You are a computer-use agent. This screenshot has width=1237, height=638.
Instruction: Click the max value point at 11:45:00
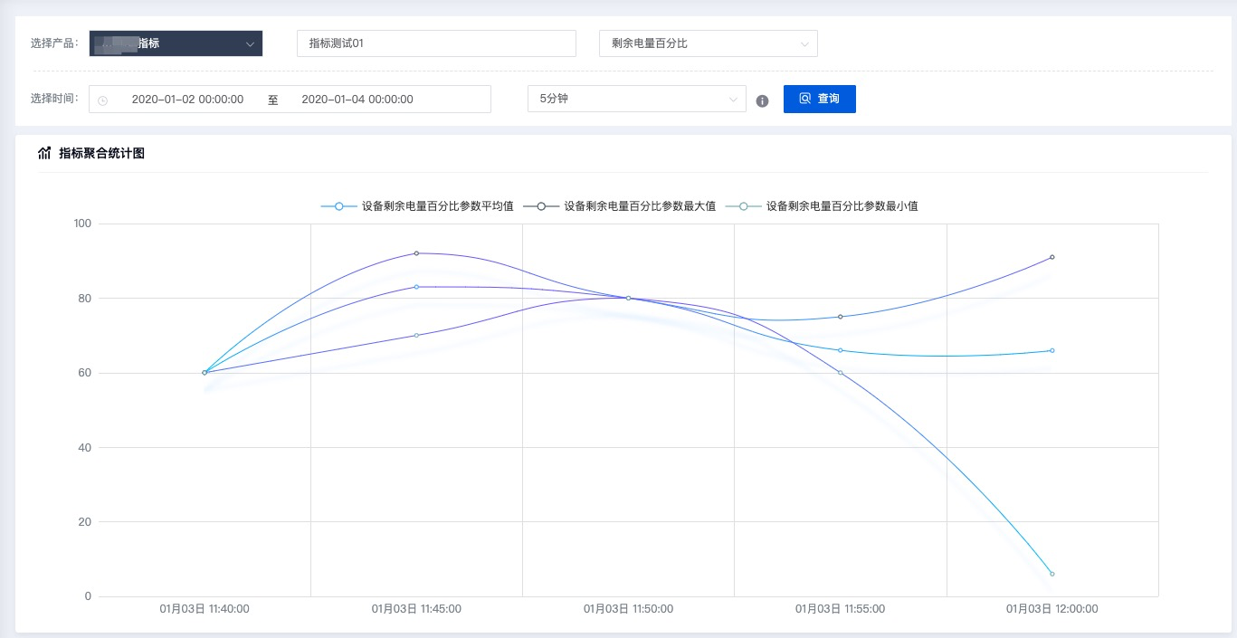coord(416,253)
